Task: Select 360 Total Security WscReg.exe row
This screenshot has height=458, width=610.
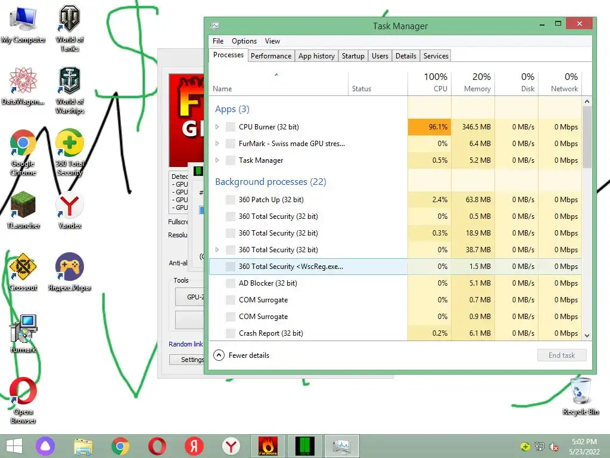Action: pos(396,267)
